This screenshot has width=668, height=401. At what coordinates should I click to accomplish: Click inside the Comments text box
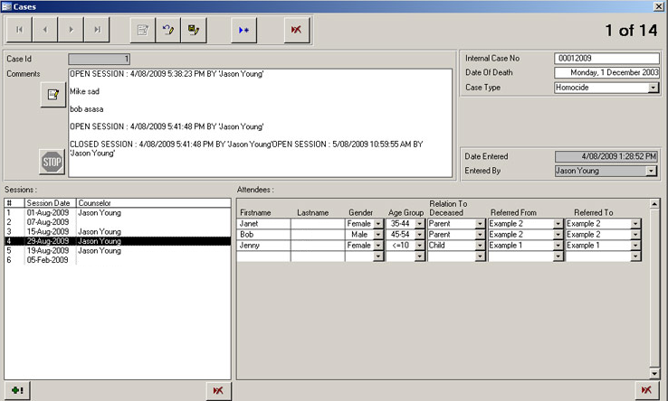(x=260, y=123)
